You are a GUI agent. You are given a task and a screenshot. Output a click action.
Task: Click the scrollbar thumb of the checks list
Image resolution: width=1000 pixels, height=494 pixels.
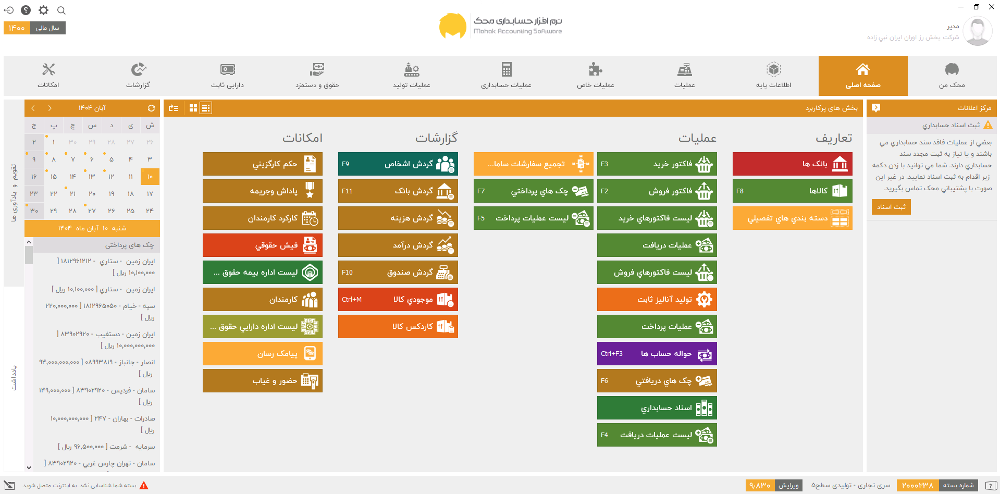click(x=29, y=255)
